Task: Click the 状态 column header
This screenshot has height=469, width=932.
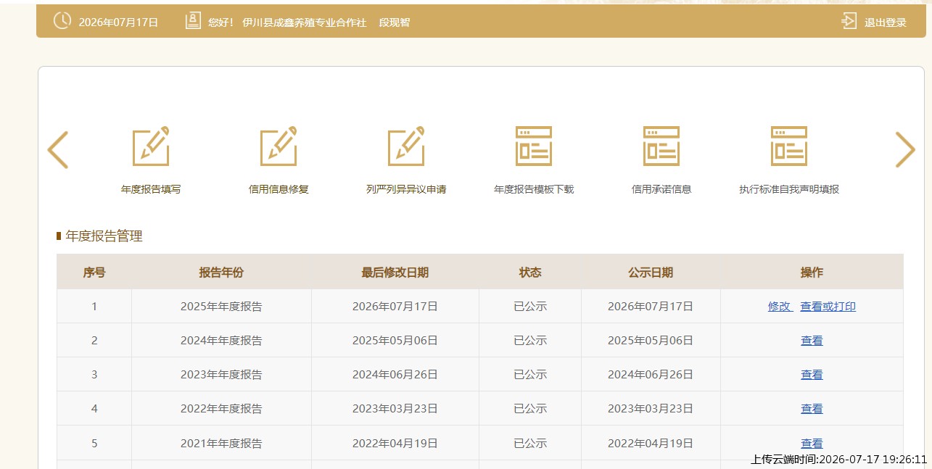Action: click(530, 273)
